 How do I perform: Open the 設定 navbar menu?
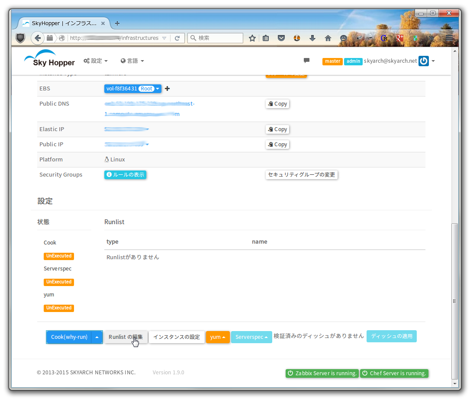pos(96,61)
